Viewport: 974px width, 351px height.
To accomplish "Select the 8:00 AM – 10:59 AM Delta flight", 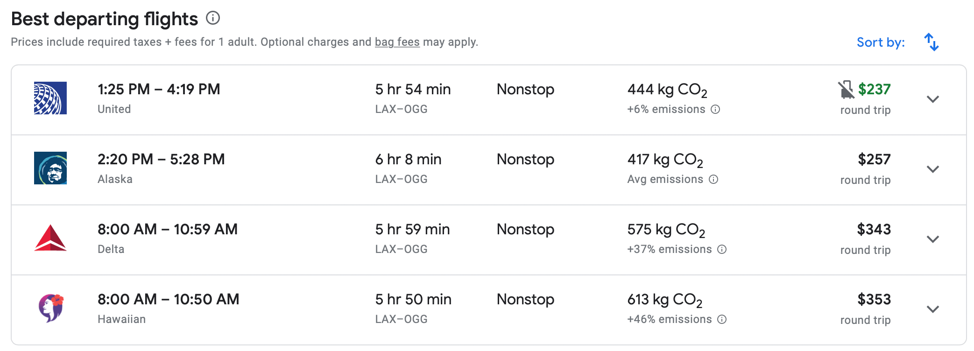I will tap(167, 229).
